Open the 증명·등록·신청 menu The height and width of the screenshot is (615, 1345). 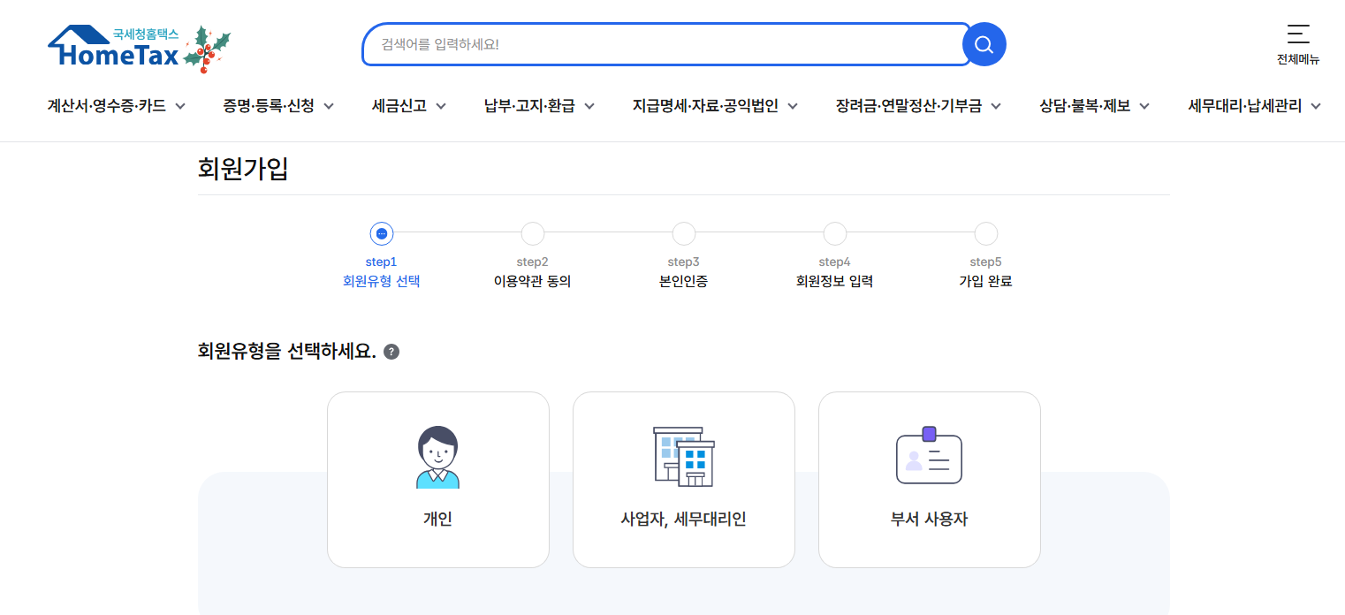[x=269, y=106]
